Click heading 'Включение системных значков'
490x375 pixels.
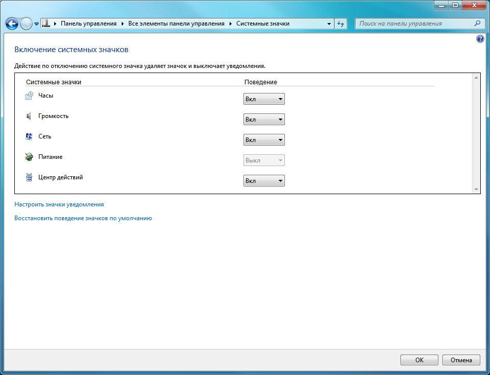72,50
